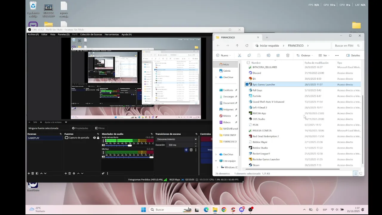Add a new source in Fuentes panel
Viewport: 382px width, 215px height.
[x=66, y=173]
